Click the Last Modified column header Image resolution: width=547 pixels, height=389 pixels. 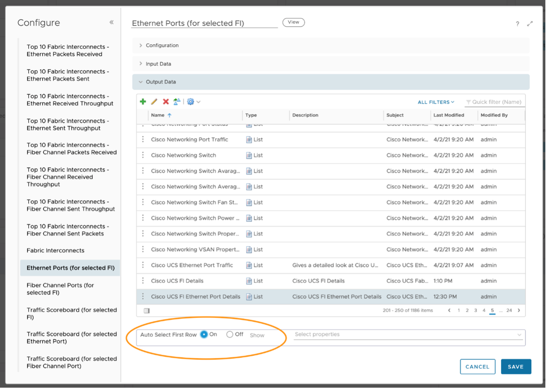[448, 115]
